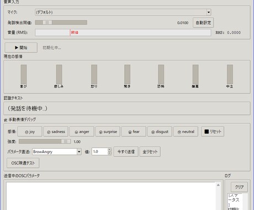The image size is (254, 210).
Task: Trigger the anger emotion button
Action: [82, 132]
